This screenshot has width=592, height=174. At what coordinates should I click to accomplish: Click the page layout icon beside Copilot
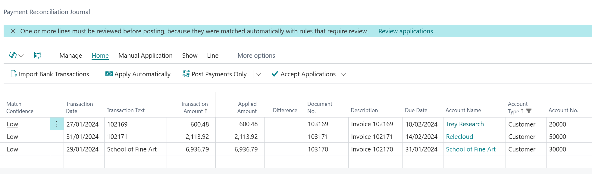37,55
